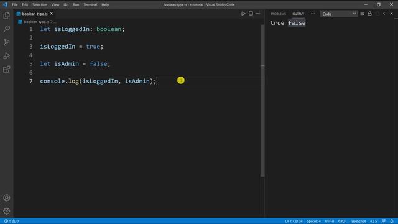This screenshot has height=224, width=398.
Task: Change indentation via Spaces: 4
Action: coord(313,222)
